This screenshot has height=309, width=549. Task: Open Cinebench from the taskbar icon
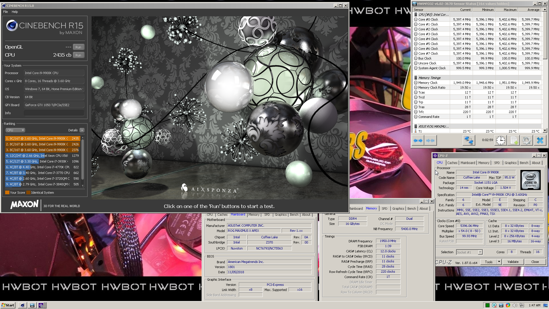(x=23, y=305)
